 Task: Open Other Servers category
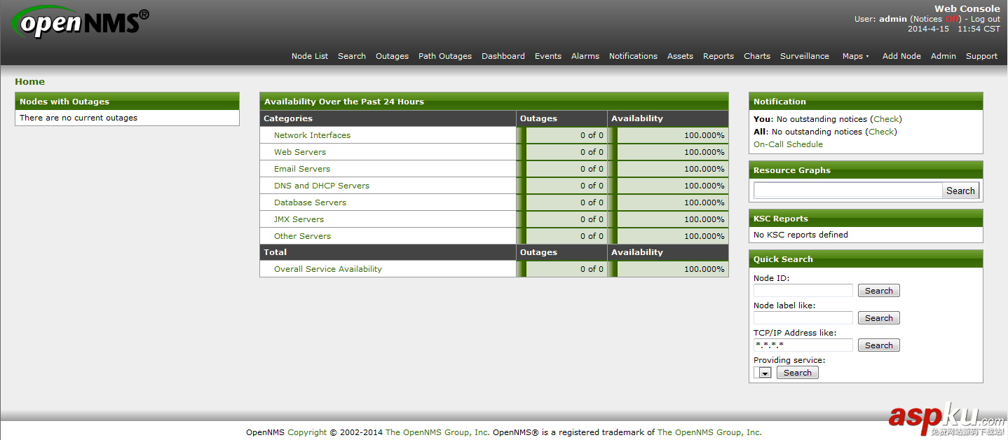[x=302, y=236]
